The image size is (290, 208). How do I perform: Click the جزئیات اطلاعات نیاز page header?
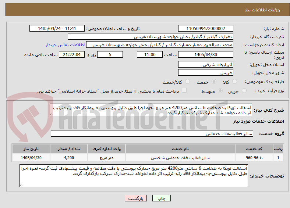(263, 10)
